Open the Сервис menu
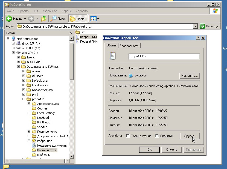Image resolution: width=227 pixels, height=169 pixels. point(66,11)
